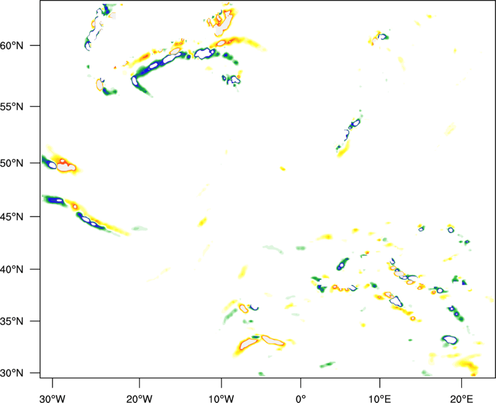
Task: Click the 30°N latitude label
Action: 12,373
